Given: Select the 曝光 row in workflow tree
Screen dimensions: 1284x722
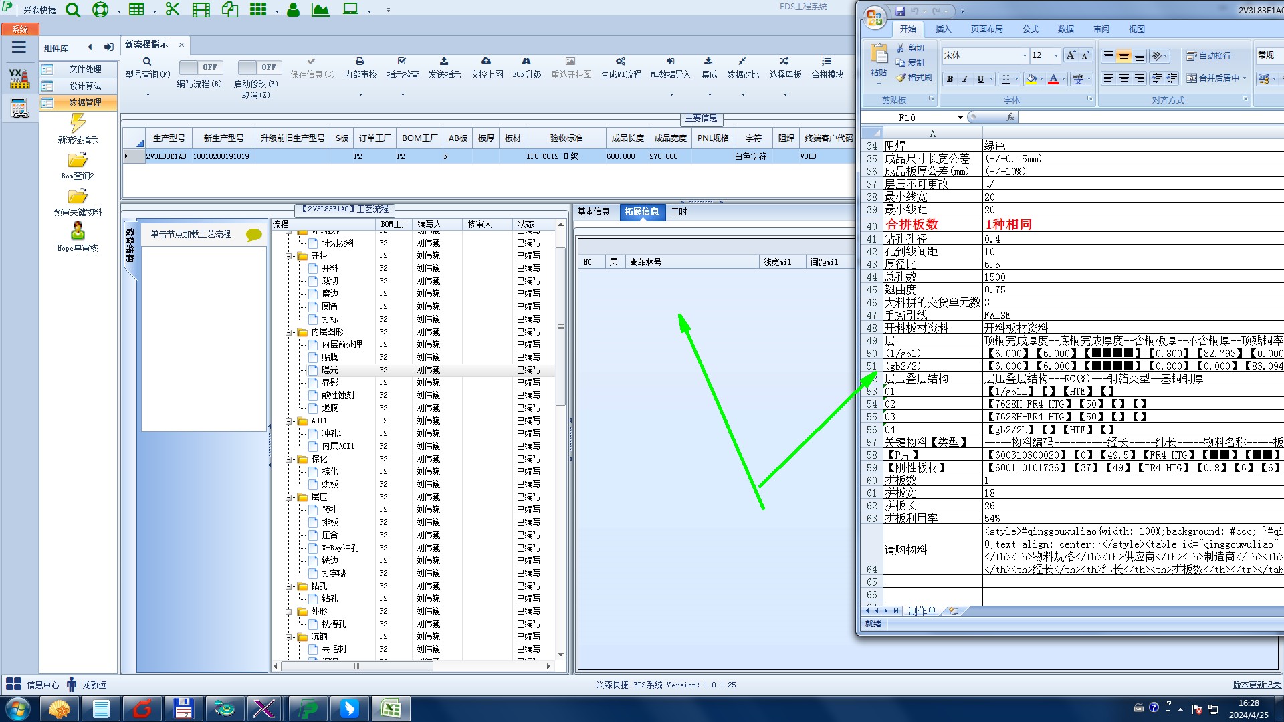Looking at the screenshot, I should pyautogui.click(x=413, y=370).
